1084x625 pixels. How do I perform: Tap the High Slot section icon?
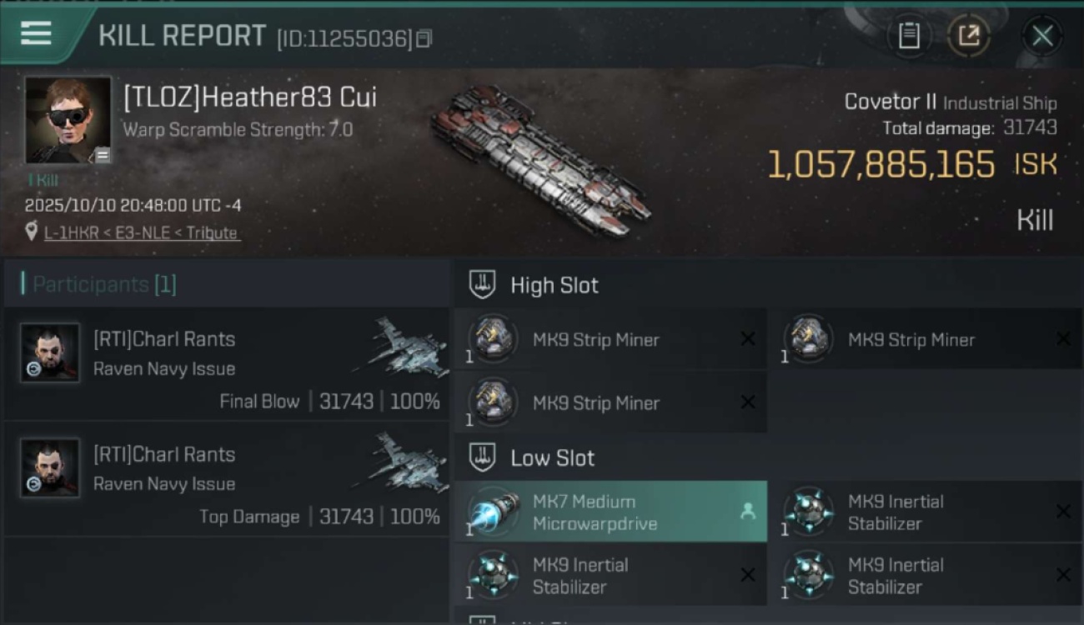pyautogui.click(x=482, y=285)
